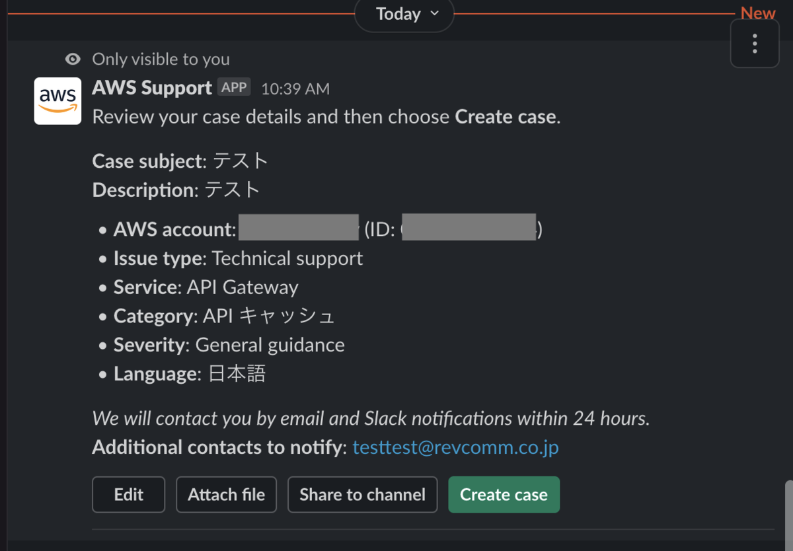Click the three-dot more actions button
Screen dimensions: 793x551
[x=754, y=44]
